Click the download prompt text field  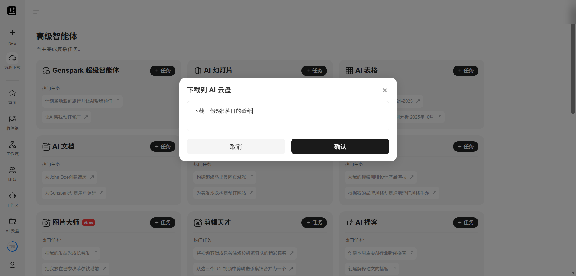pyautogui.click(x=288, y=116)
